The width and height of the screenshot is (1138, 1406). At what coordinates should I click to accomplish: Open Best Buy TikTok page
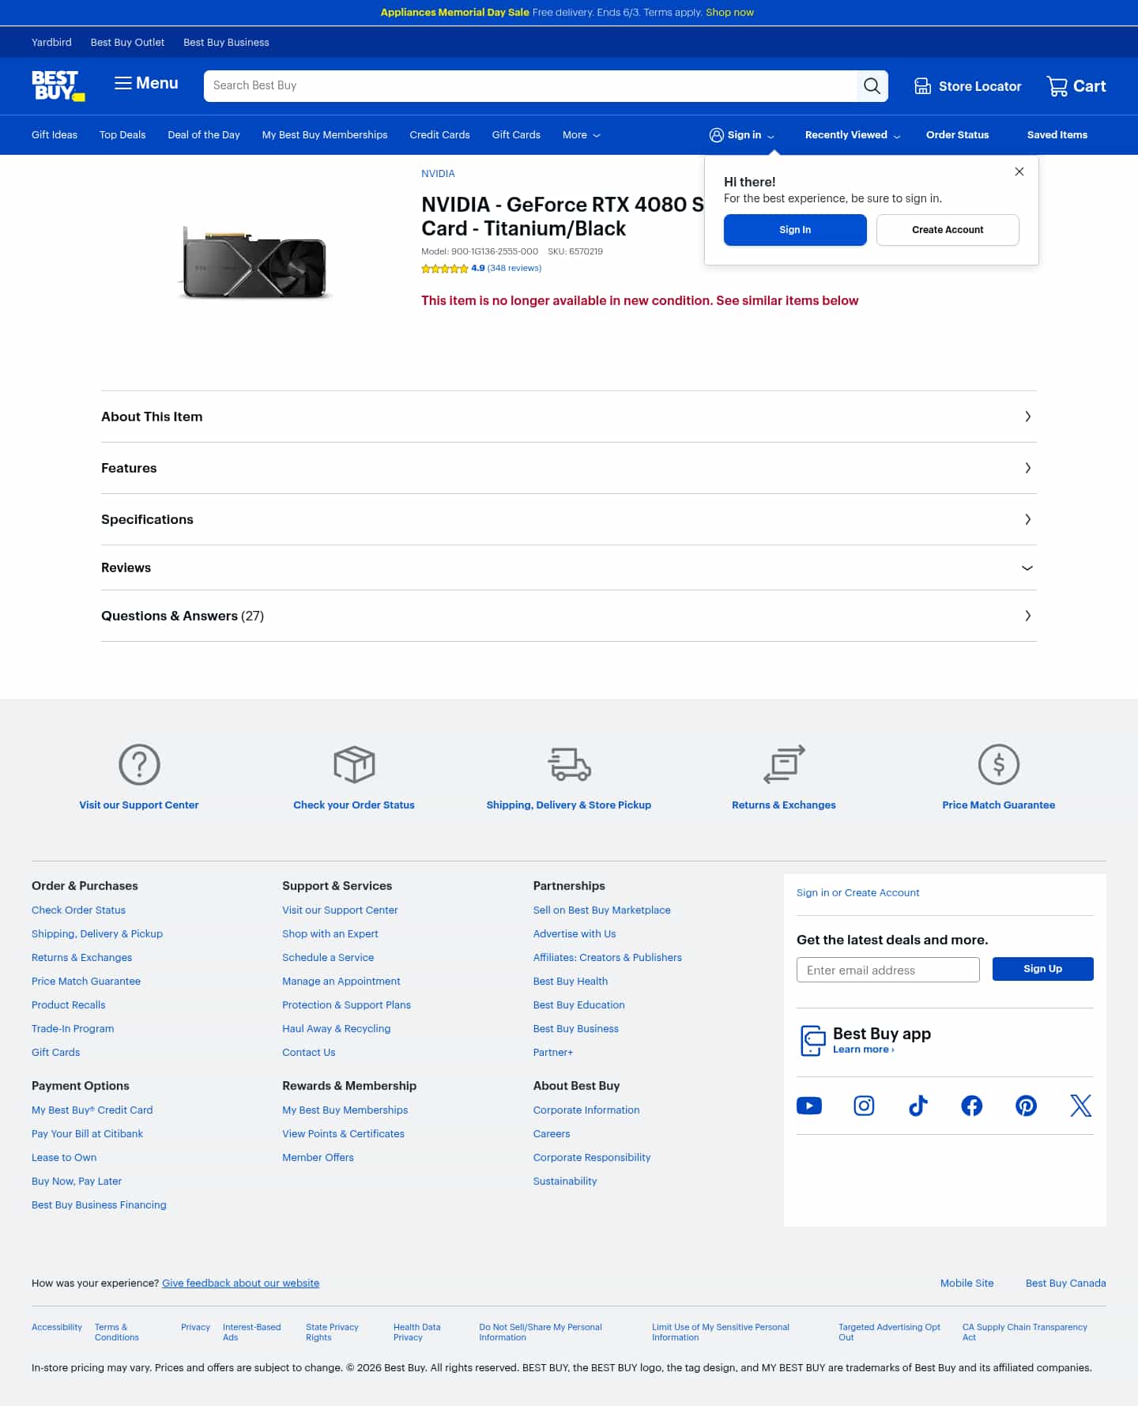pyautogui.click(x=918, y=1106)
